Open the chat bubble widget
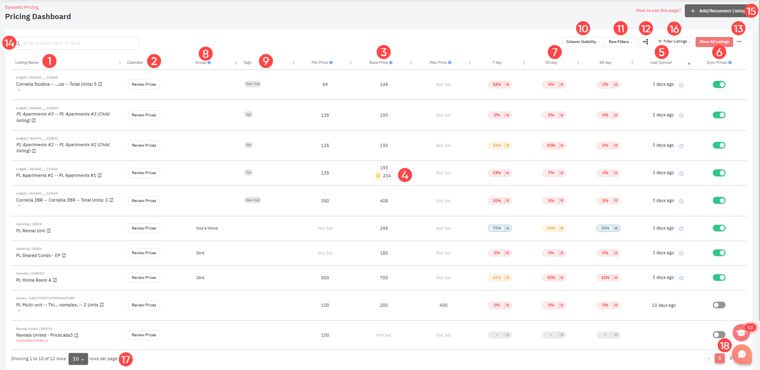 742,354
